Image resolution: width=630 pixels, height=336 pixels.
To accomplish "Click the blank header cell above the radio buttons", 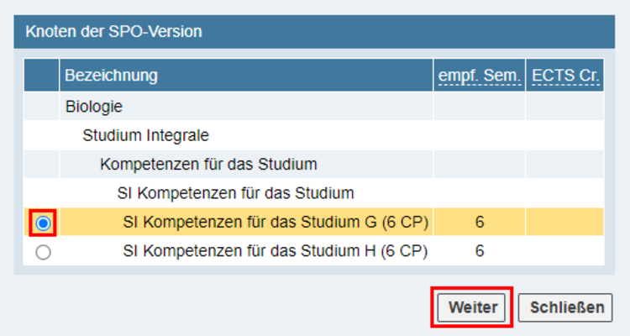I will click(x=41, y=75).
